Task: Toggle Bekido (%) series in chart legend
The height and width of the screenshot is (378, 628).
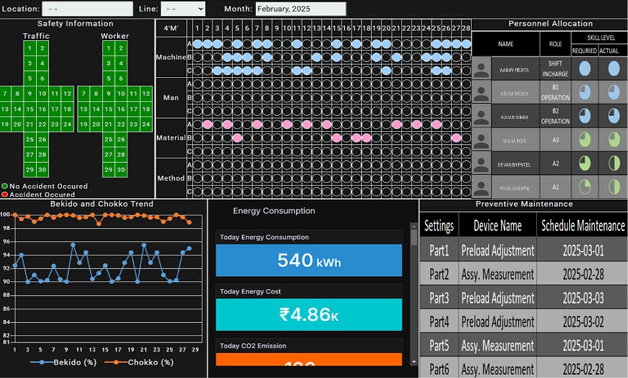Action: click(x=65, y=362)
